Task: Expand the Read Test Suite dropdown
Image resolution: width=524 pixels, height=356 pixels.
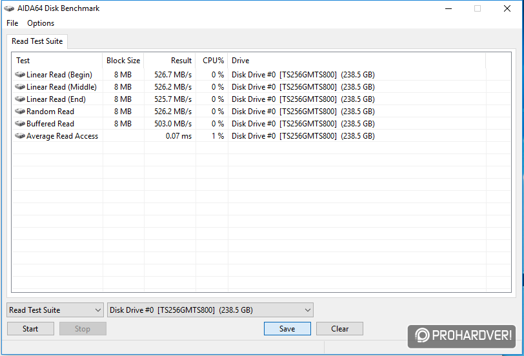Action: point(55,310)
